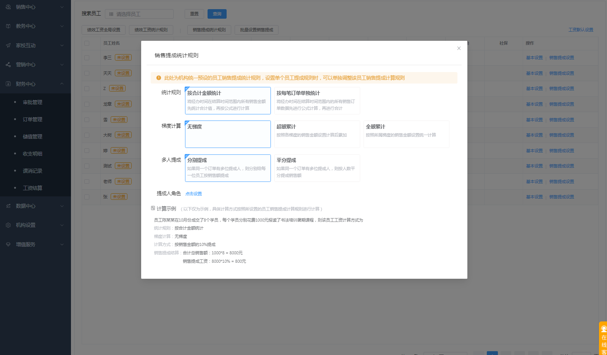The height and width of the screenshot is (355, 607).
Task: Open the online customer service widget
Action: tap(603, 339)
